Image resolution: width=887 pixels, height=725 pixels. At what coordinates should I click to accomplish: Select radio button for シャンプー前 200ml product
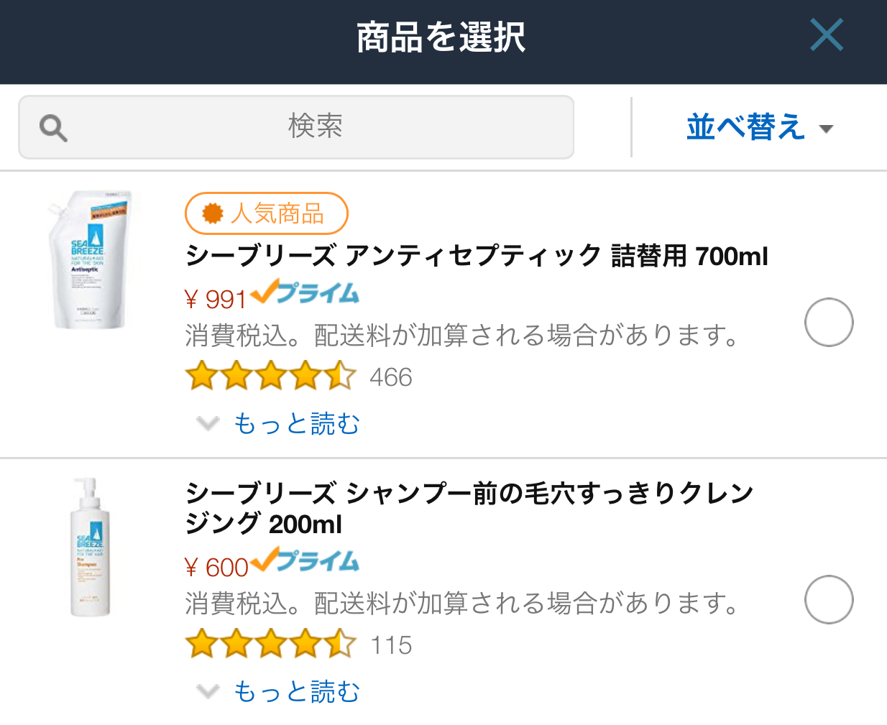(829, 599)
